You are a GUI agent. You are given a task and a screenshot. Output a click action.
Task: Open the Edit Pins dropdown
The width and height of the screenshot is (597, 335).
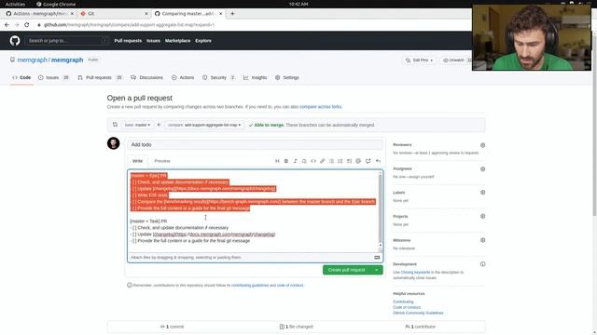tap(419, 60)
